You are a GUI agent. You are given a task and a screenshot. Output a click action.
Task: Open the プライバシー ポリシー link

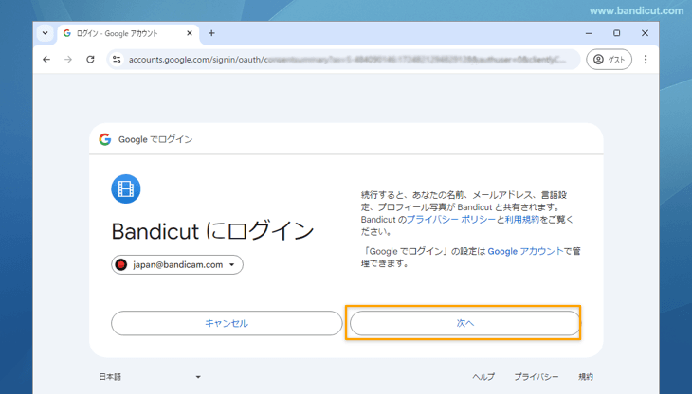tap(451, 219)
